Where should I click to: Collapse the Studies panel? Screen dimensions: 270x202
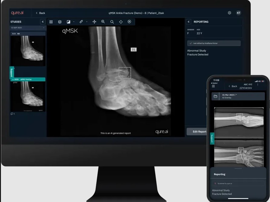(43, 22)
